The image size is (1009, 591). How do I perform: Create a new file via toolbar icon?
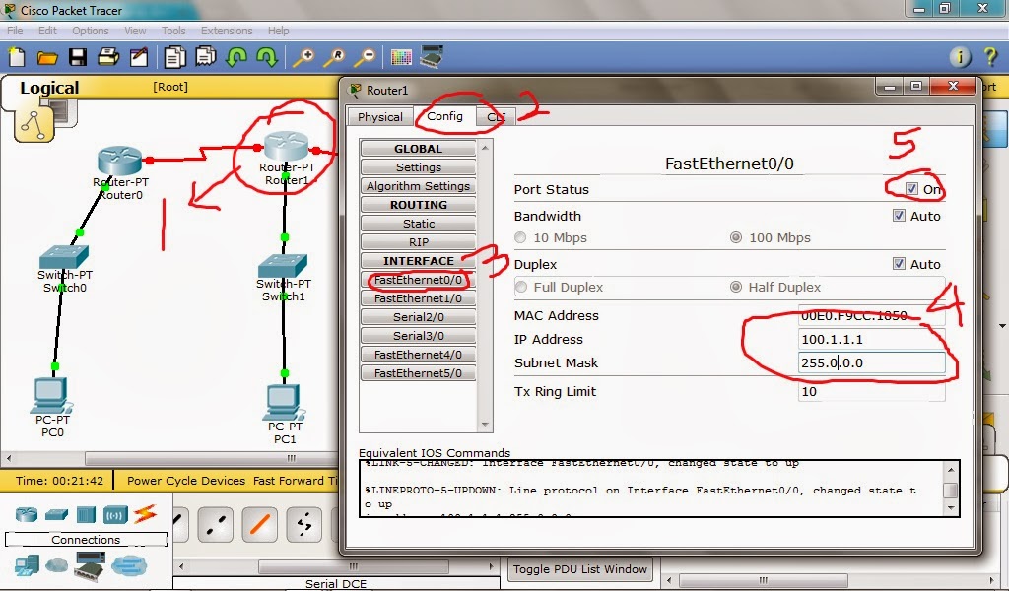tap(18, 57)
